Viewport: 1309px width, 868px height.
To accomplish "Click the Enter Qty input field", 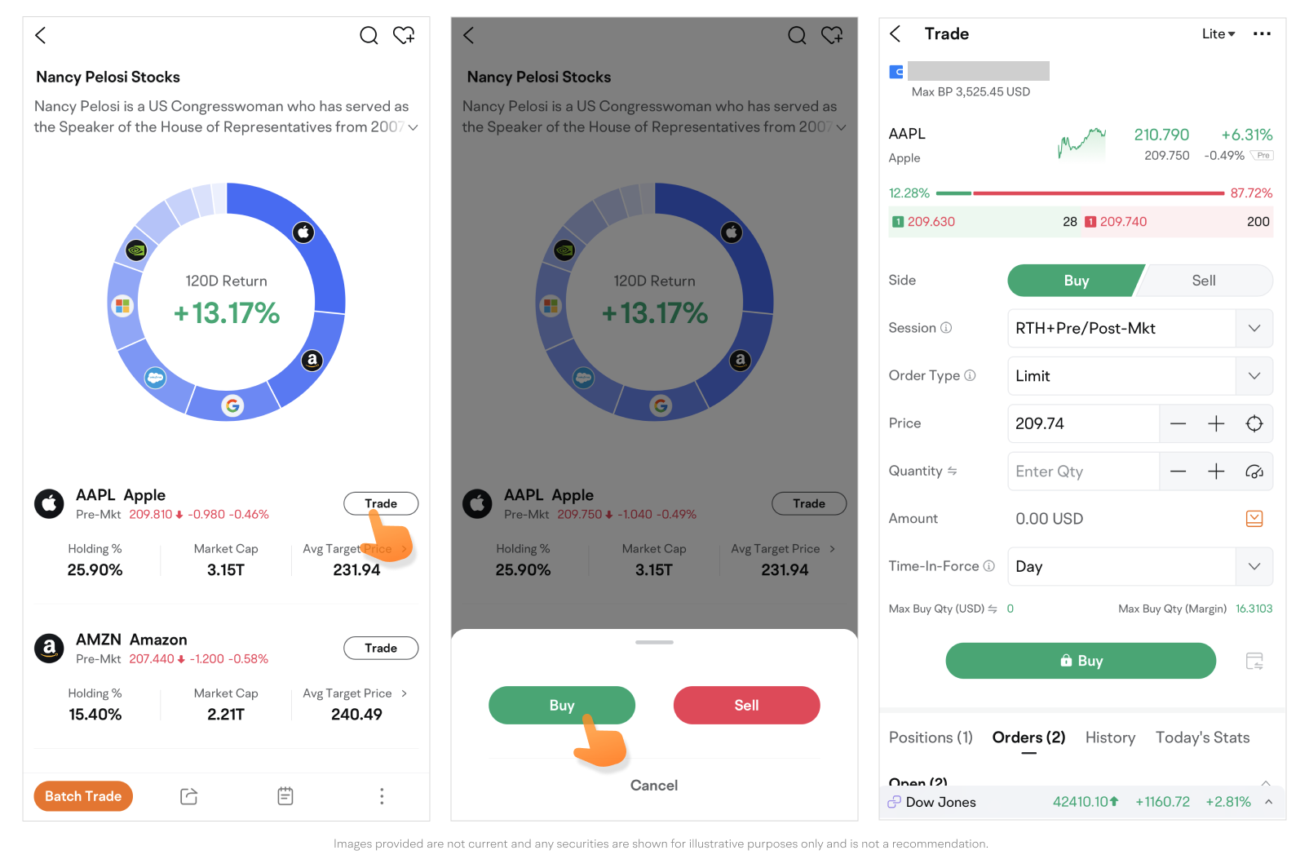I will point(1082,472).
